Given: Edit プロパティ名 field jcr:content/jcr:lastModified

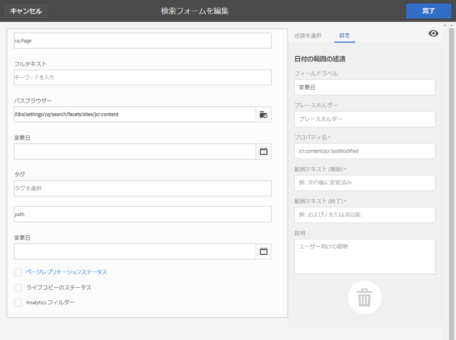Looking at the screenshot, I should click(x=365, y=151).
